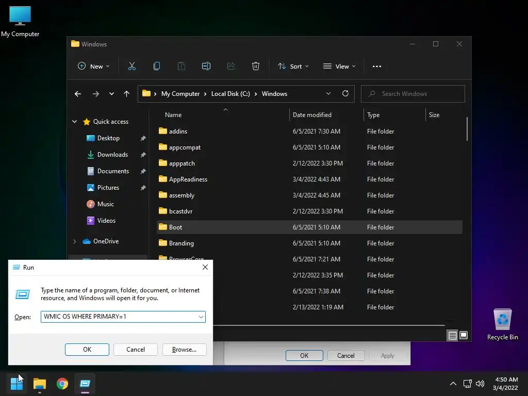The height and width of the screenshot is (396, 528).
Task: Show hidden system tray icons
Action: point(453,384)
